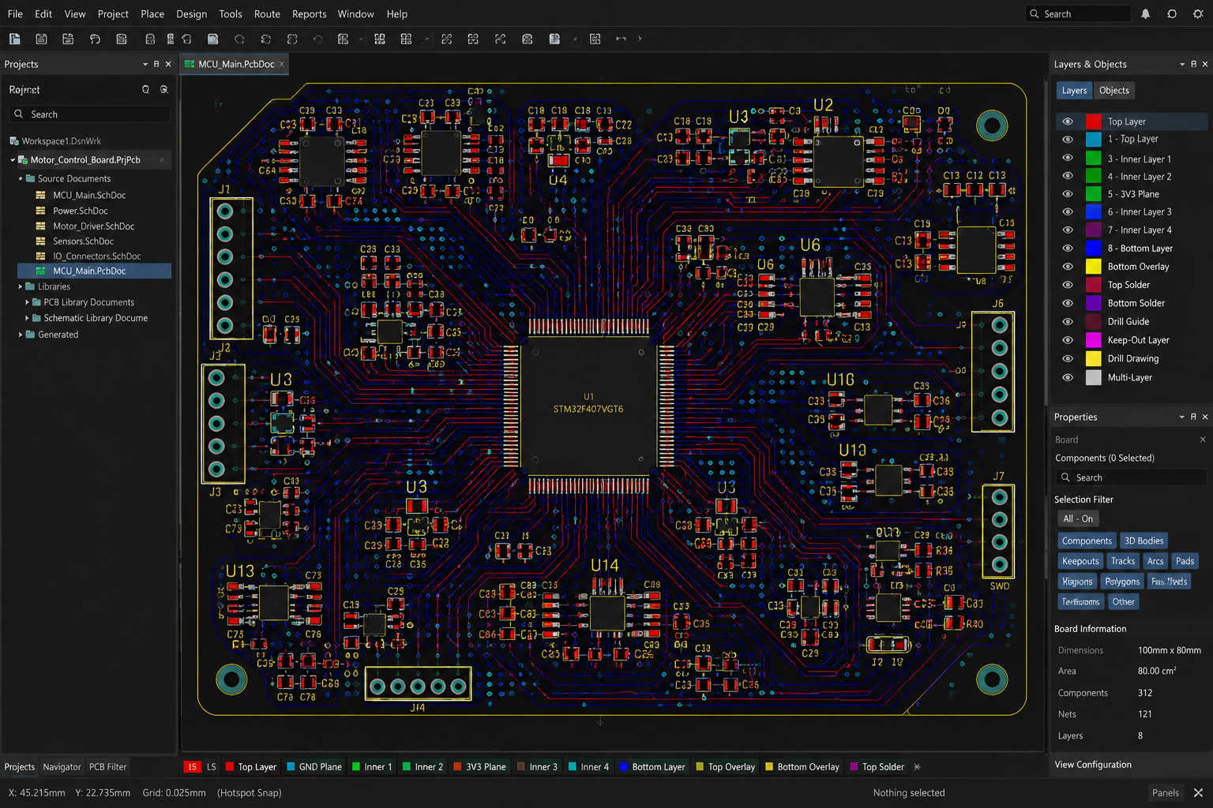The height and width of the screenshot is (808, 1213).
Task: Click the search-zoom icon in Projects panel header
Action: point(164,90)
